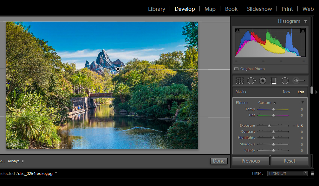Click the Contrast value 0

point(302,132)
